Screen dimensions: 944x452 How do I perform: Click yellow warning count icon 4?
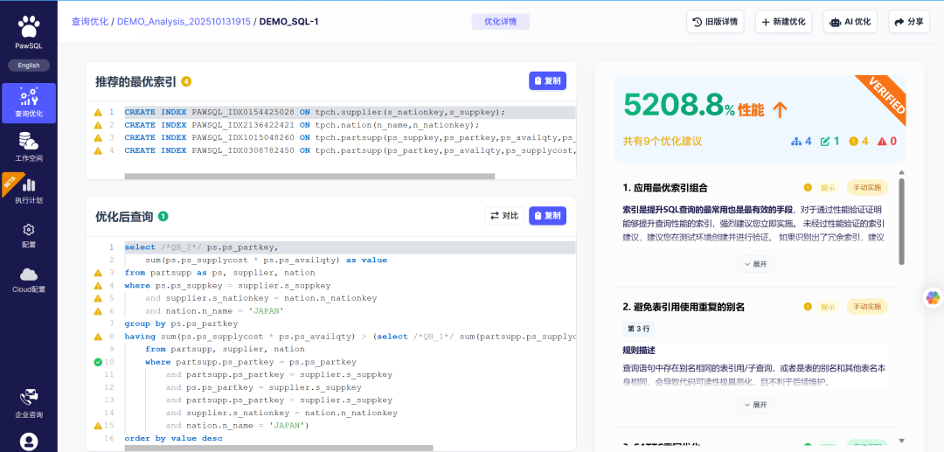(x=858, y=142)
